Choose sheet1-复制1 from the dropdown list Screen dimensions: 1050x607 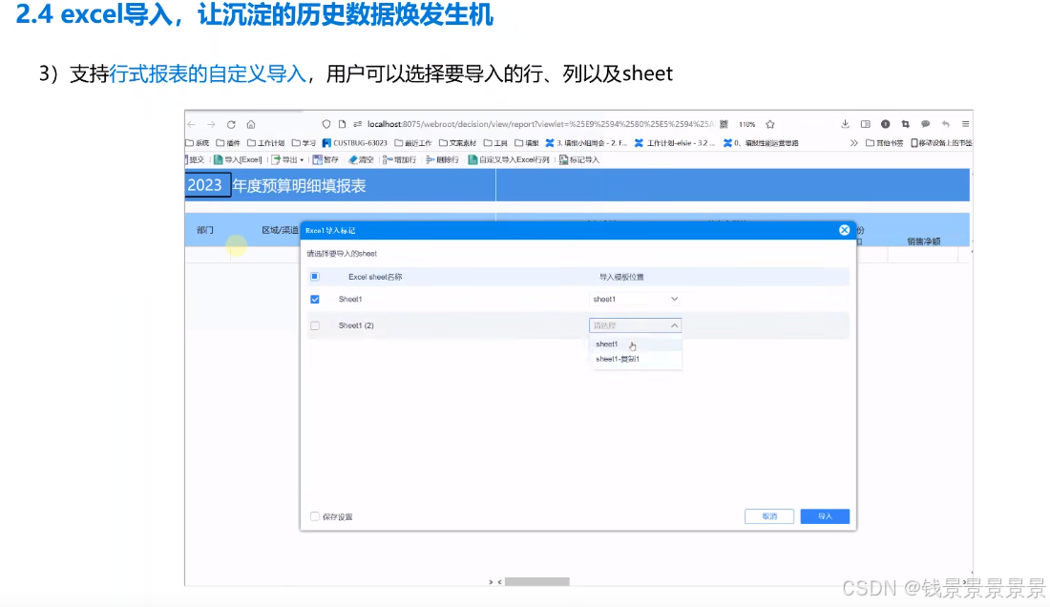point(635,360)
